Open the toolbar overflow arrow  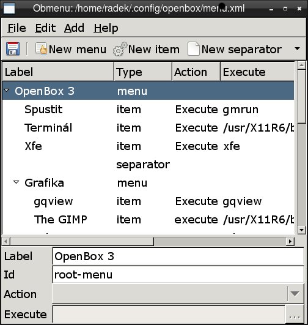coord(297,49)
